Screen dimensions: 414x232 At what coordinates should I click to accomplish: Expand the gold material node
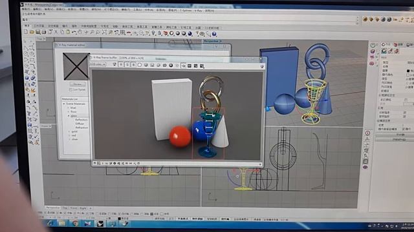69,131
